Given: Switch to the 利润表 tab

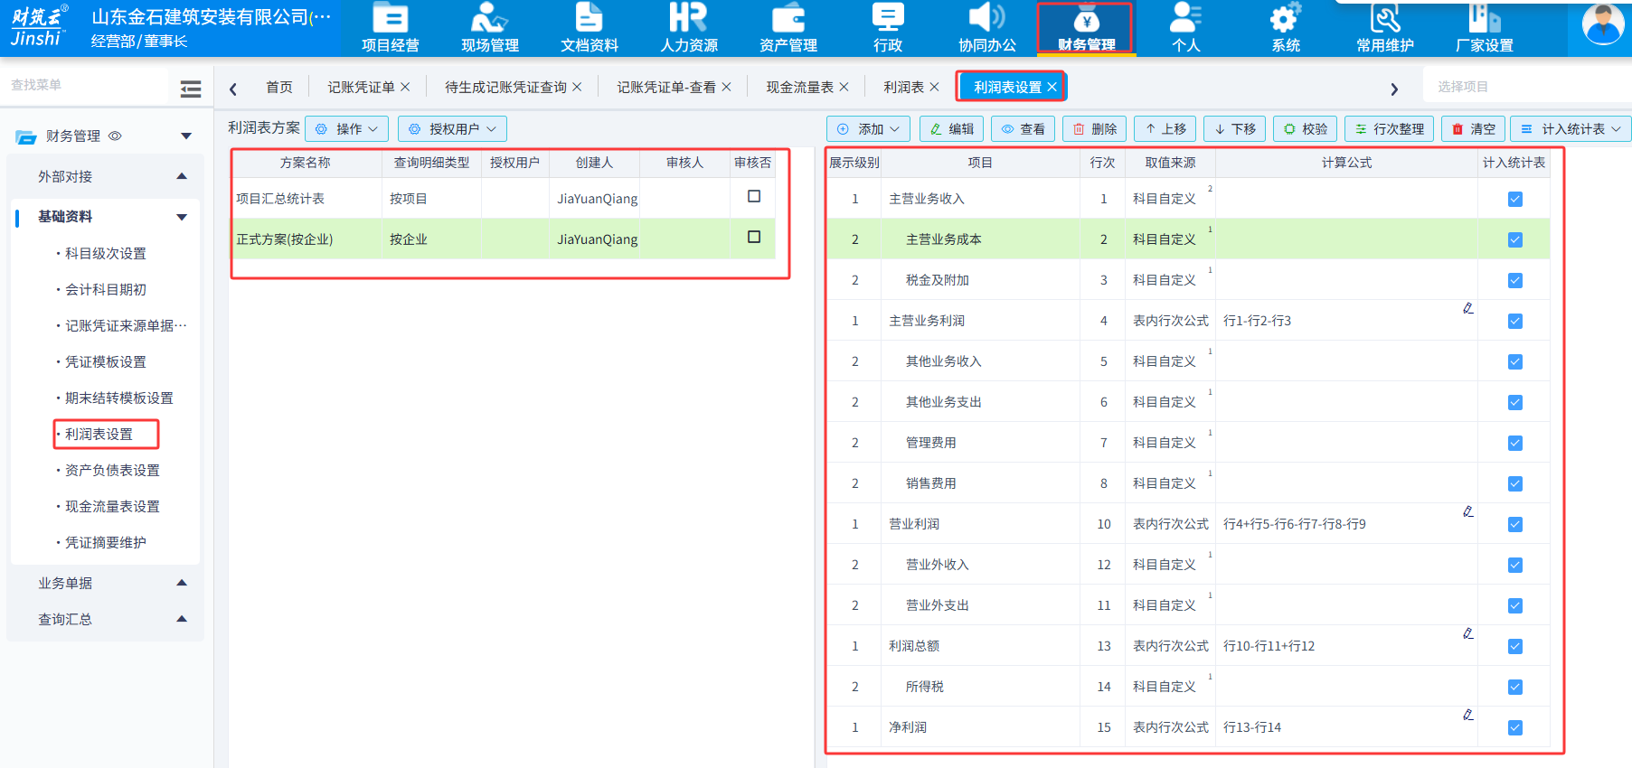Looking at the screenshot, I should (x=903, y=87).
